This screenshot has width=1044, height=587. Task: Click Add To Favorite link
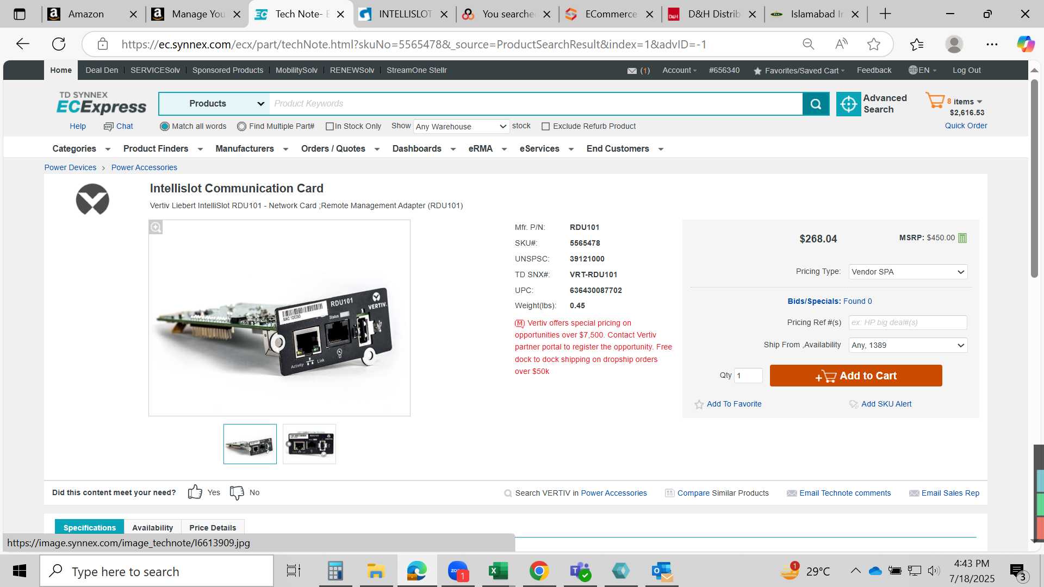click(x=734, y=404)
